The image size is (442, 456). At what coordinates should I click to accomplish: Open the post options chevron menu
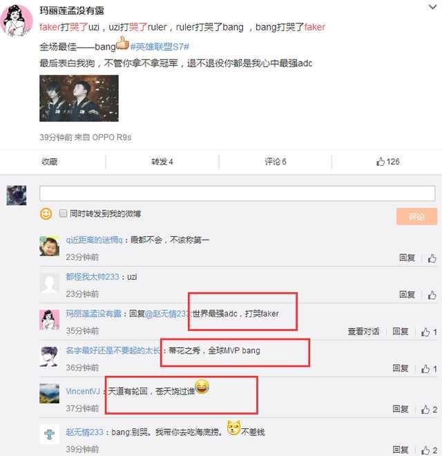click(x=432, y=7)
